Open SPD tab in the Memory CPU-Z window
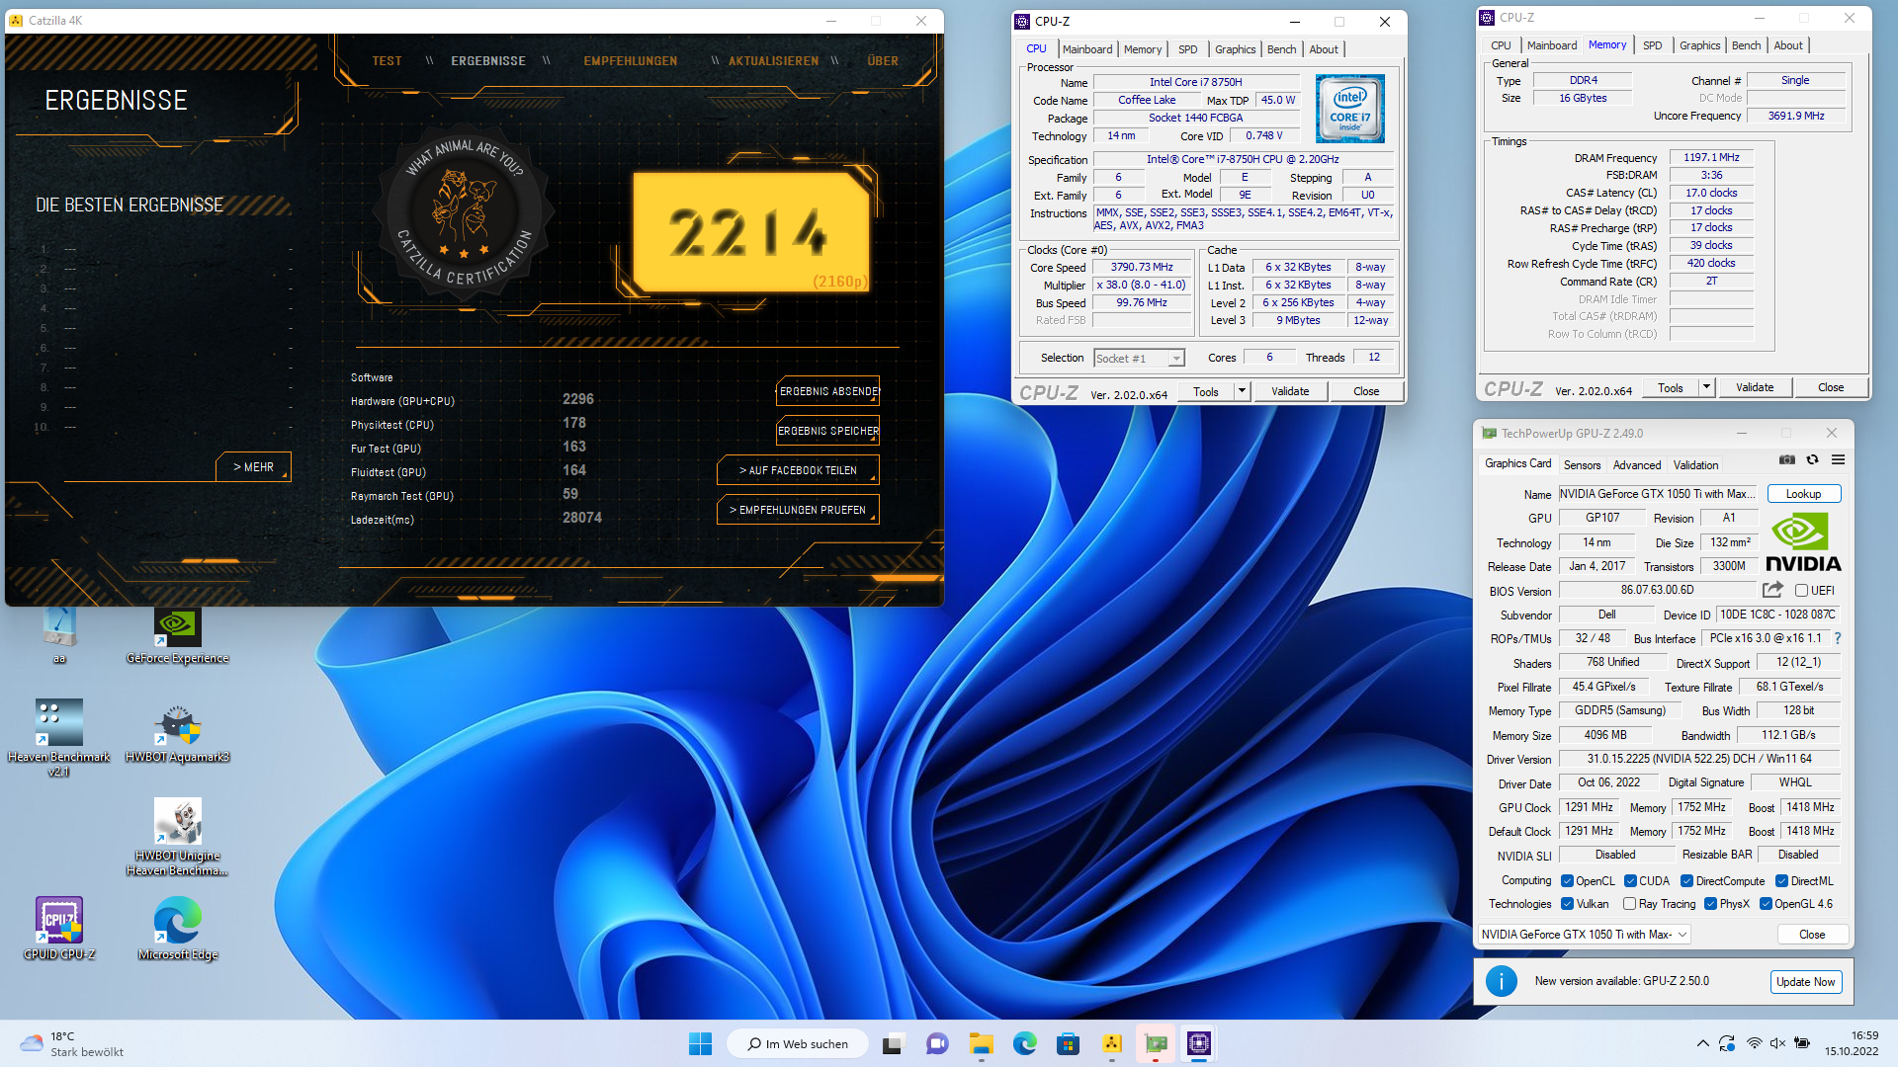1898x1067 pixels. (1652, 45)
